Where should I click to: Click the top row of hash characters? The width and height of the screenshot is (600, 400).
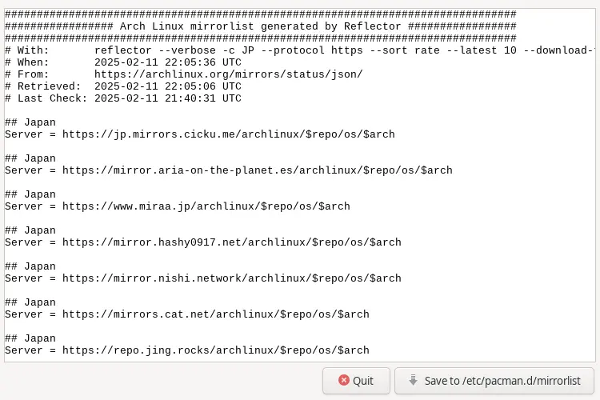pyautogui.click(x=260, y=14)
